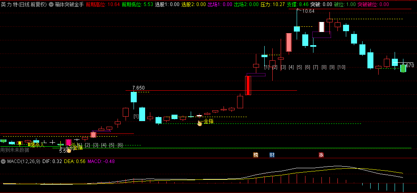The image size is (417, 193).
Task: Click the 金指 label in chart middle
Action: 209,121
